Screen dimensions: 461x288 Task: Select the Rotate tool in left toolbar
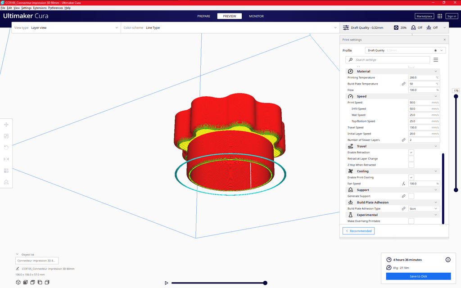[x=6, y=148]
